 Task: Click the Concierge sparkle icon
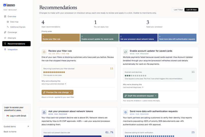(x=5, y=32)
